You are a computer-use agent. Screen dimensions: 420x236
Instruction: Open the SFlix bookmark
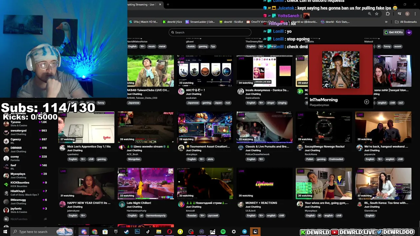pyautogui.click(x=143, y=22)
